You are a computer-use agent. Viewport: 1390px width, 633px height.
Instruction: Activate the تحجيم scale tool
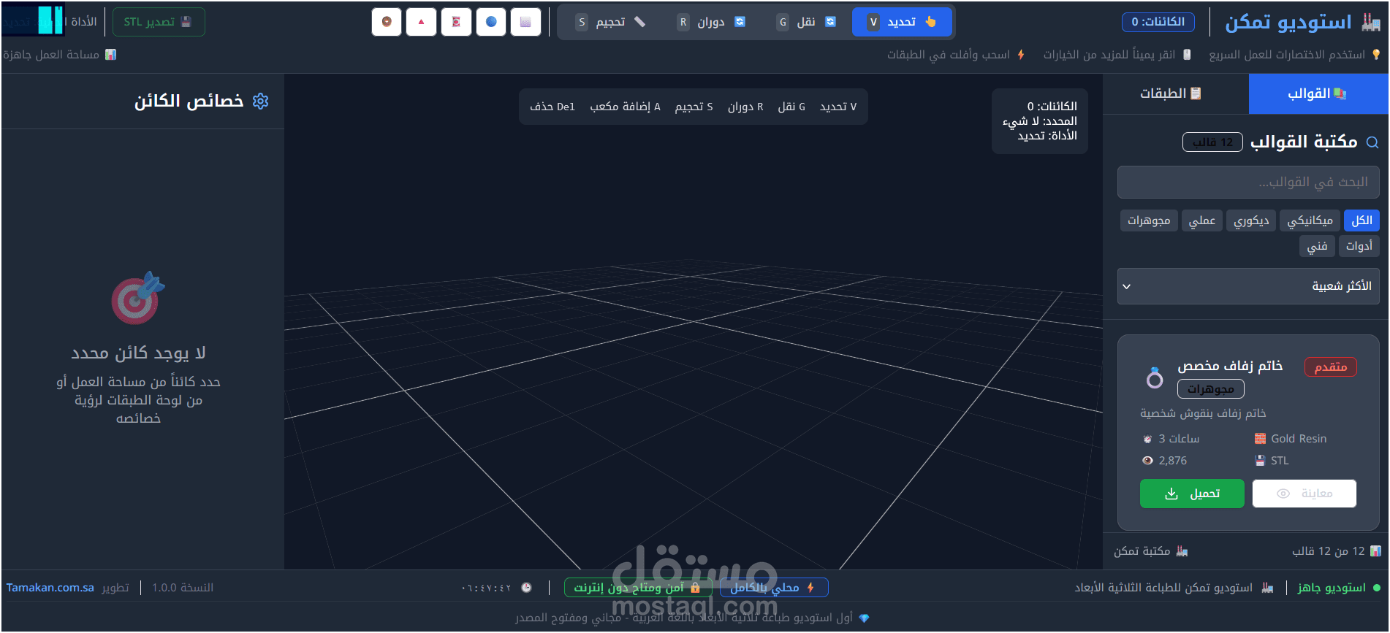[611, 22]
